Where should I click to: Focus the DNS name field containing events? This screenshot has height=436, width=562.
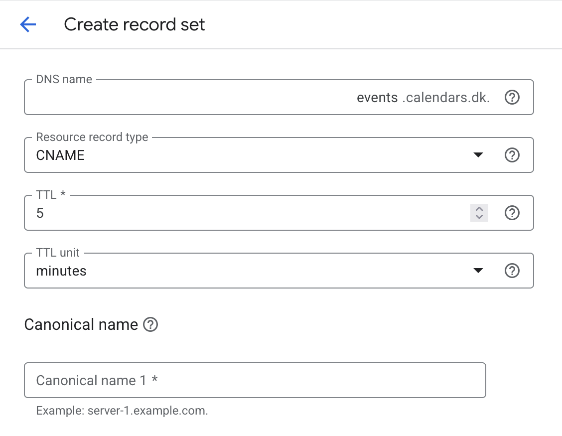(377, 98)
